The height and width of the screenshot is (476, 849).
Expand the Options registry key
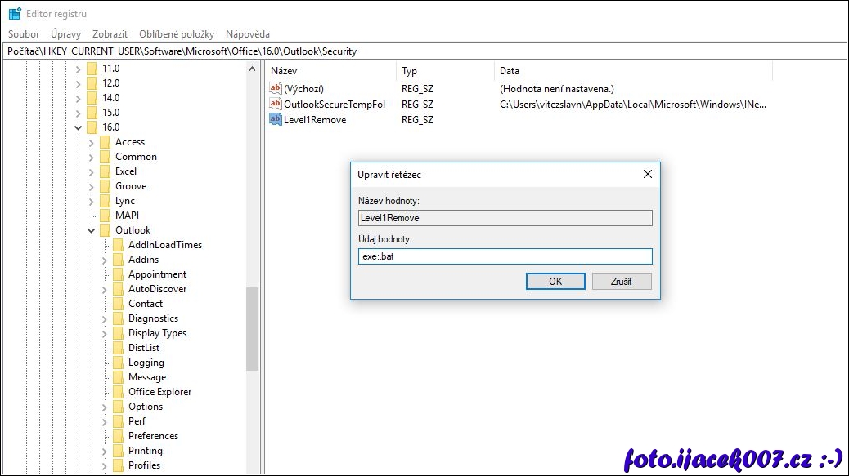[x=105, y=407]
